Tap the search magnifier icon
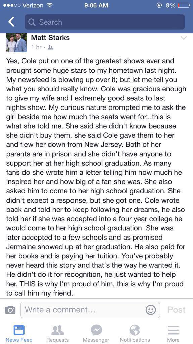This screenshot has width=193, height=344. coord(32,22)
